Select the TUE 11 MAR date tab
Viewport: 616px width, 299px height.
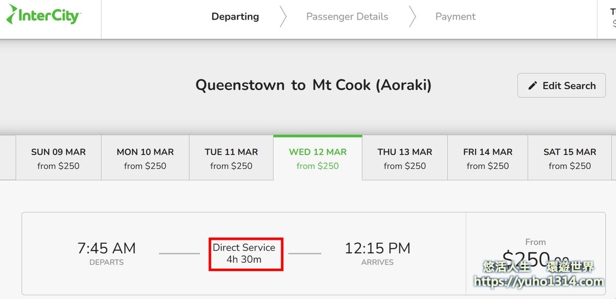click(x=232, y=158)
